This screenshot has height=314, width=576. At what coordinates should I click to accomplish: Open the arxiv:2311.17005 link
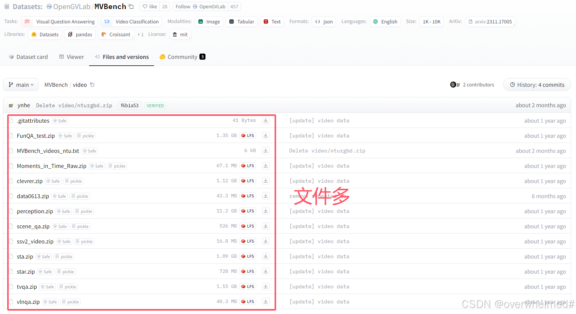click(490, 22)
